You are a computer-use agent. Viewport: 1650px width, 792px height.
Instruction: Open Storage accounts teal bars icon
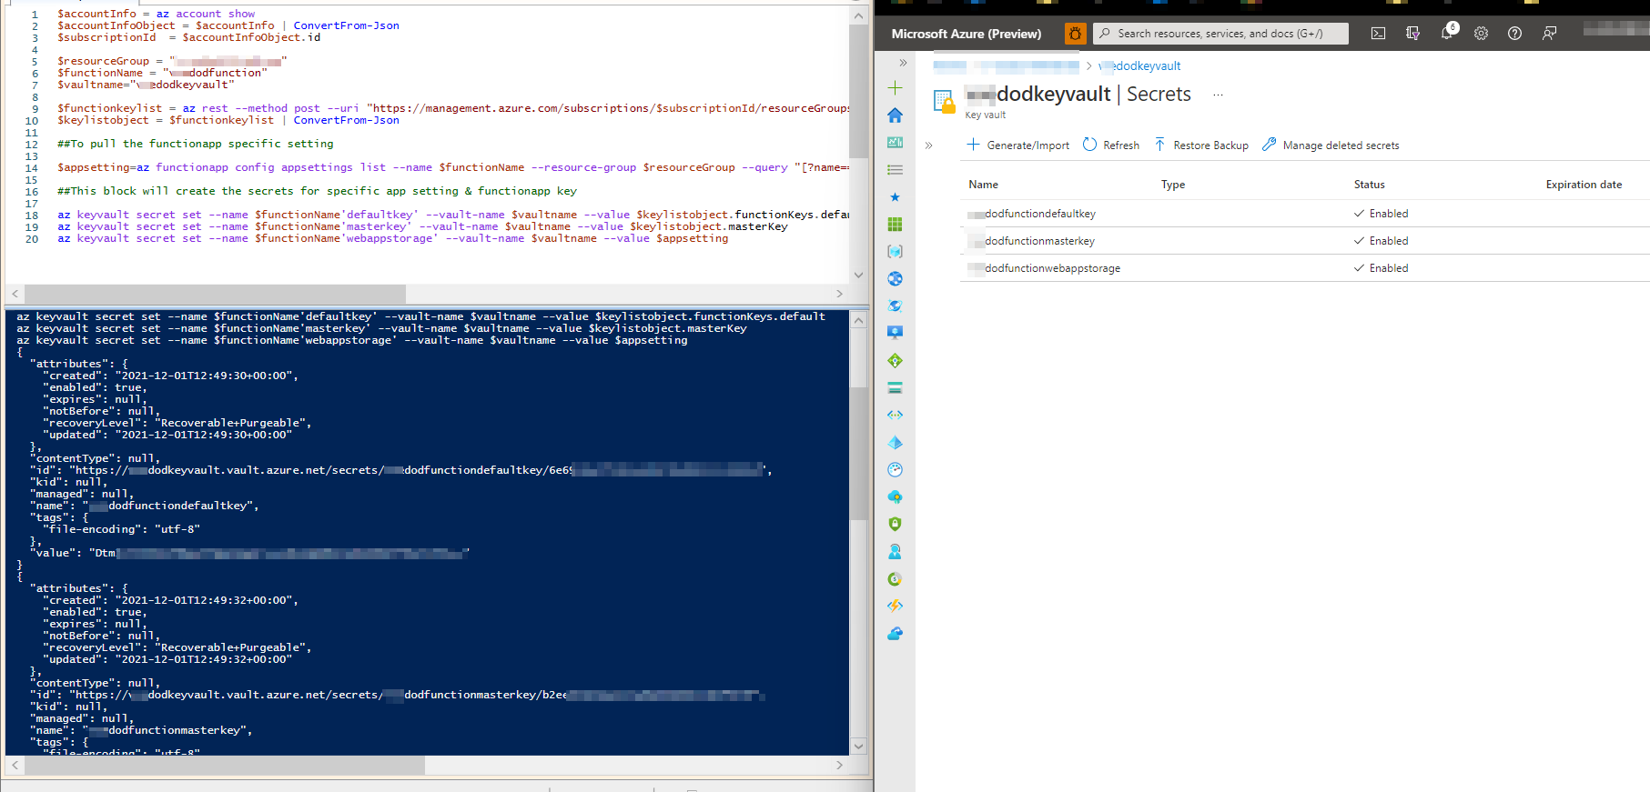[895, 387]
